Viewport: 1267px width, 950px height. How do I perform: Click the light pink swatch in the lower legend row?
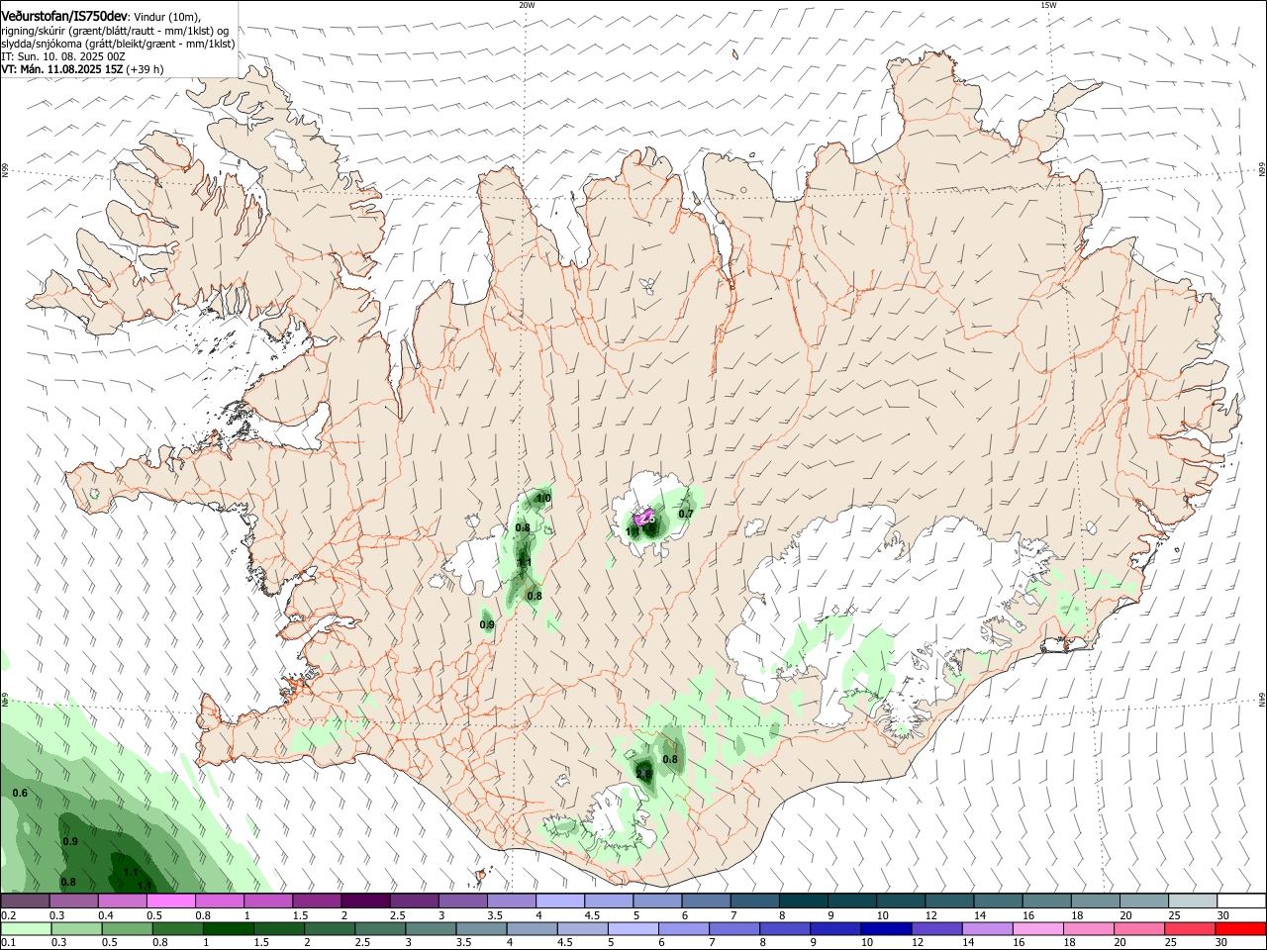click(1037, 928)
